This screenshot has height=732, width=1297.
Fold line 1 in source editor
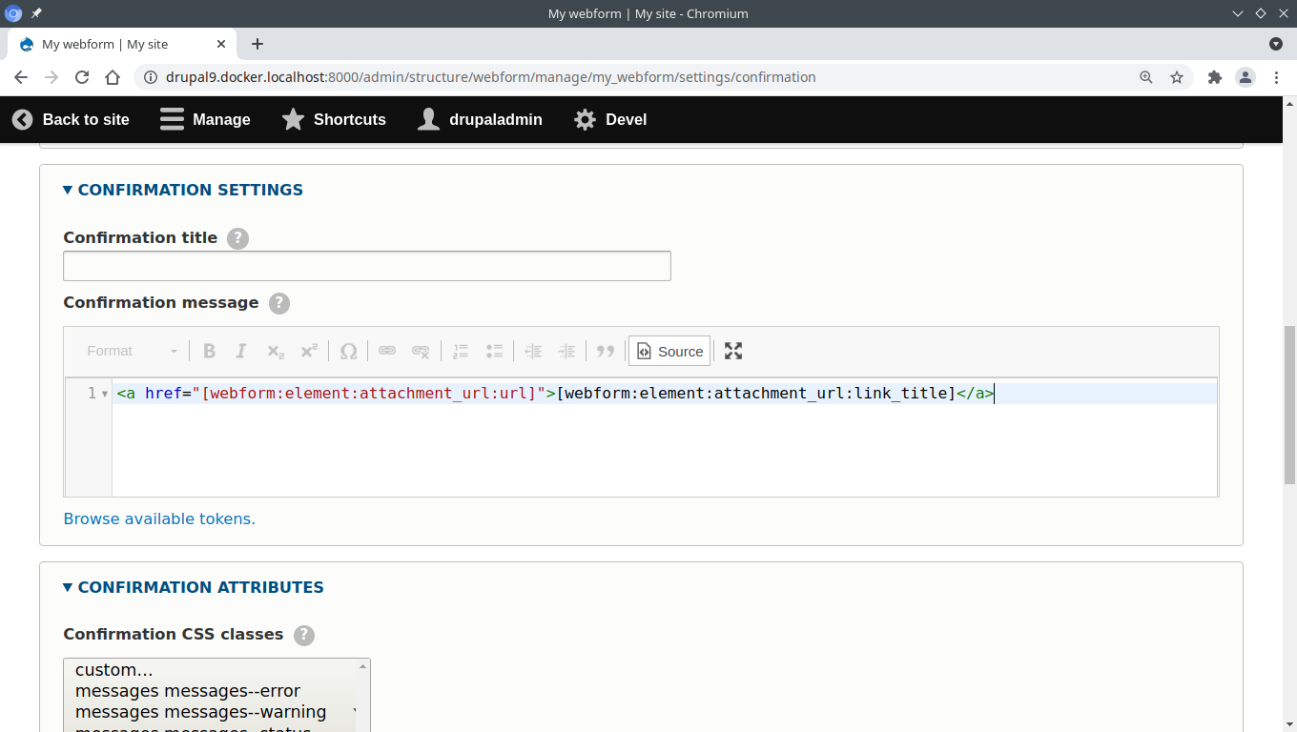point(104,394)
